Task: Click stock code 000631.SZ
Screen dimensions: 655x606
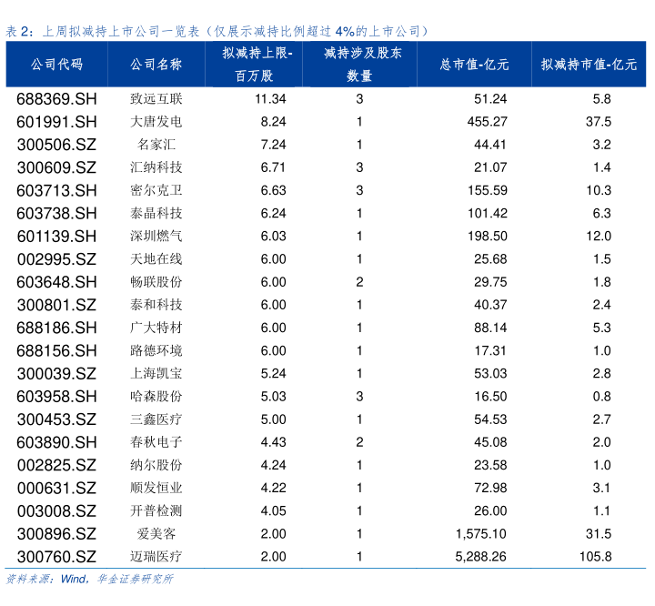Action: pos(56,488)
